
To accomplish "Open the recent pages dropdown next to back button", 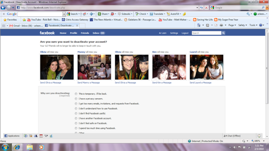I will click(13, 8).
